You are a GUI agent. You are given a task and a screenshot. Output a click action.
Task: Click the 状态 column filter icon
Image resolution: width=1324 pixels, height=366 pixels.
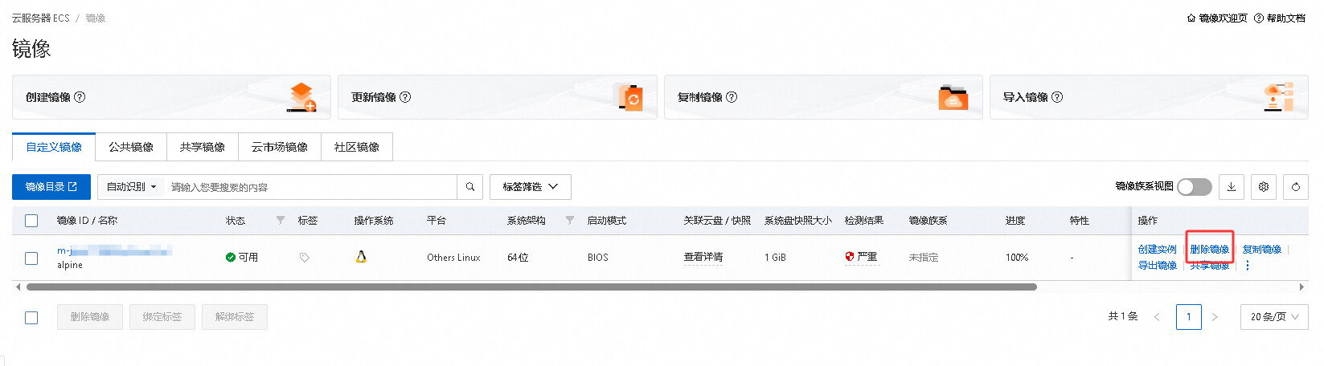tap(281, 220)
